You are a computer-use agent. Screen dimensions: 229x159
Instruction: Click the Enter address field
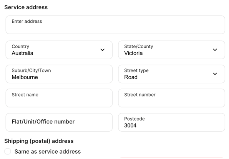pyautogui.click(x=115, y=25)
